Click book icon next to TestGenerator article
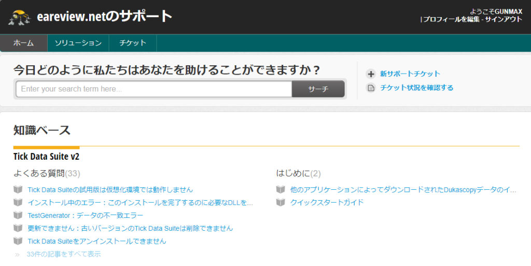Viewport: 531px width, 266px height. 18,215
